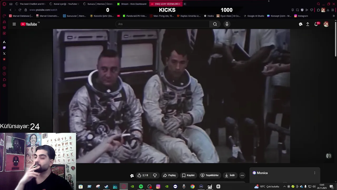This screenshot has width=337, height=190.
Task: Switch to 'Stream - Kick Dashboard' tab
Action: [132, 4]
